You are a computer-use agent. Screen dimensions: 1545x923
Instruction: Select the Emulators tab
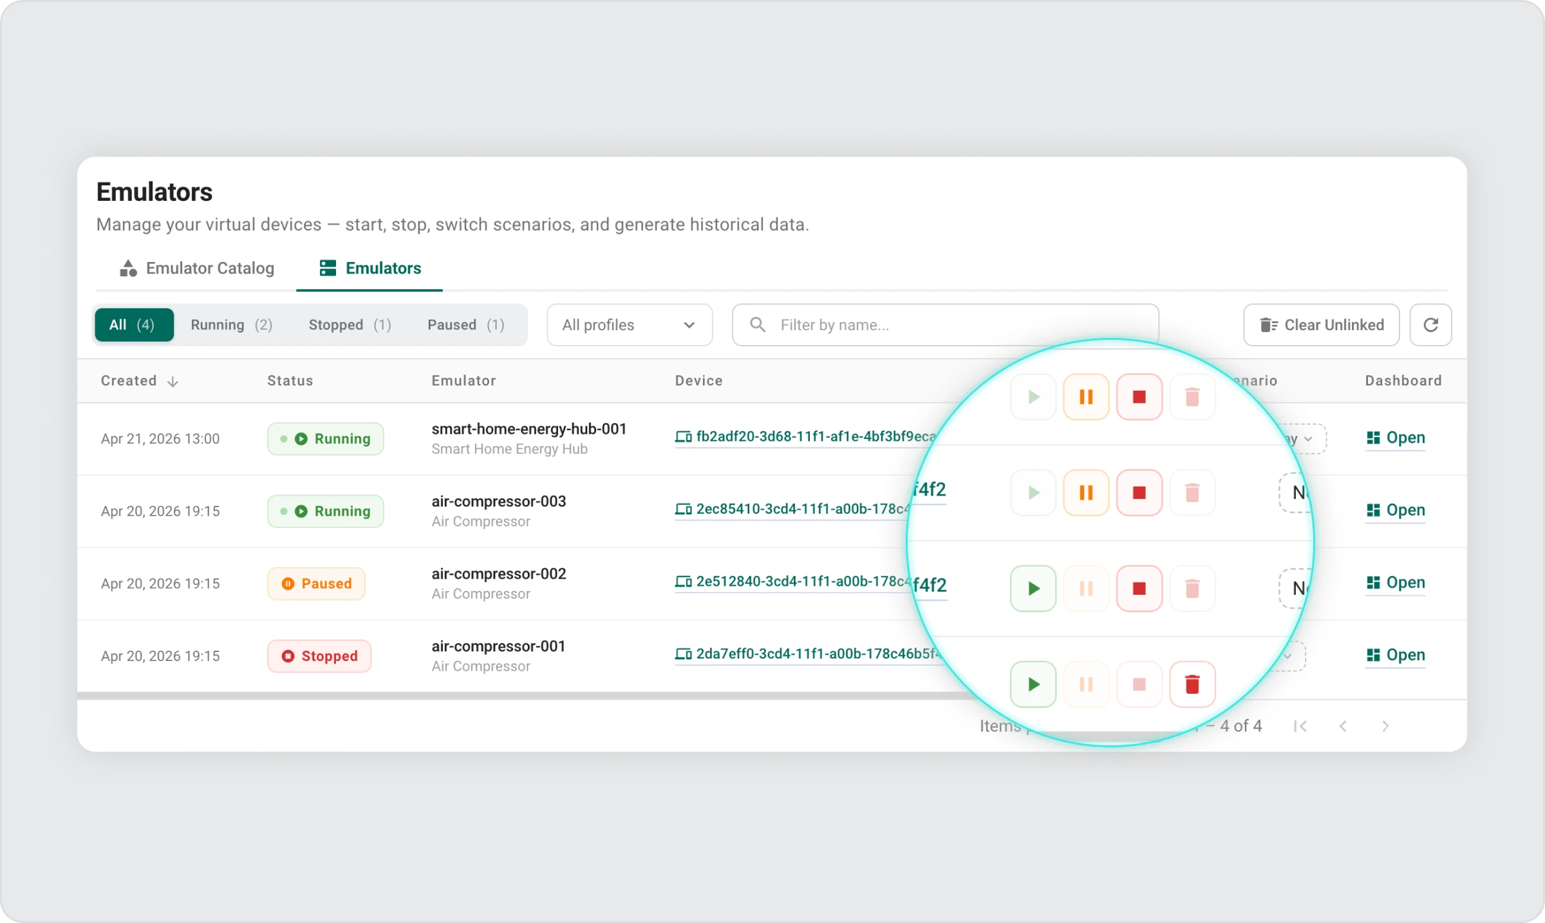(x=370, y=268)
